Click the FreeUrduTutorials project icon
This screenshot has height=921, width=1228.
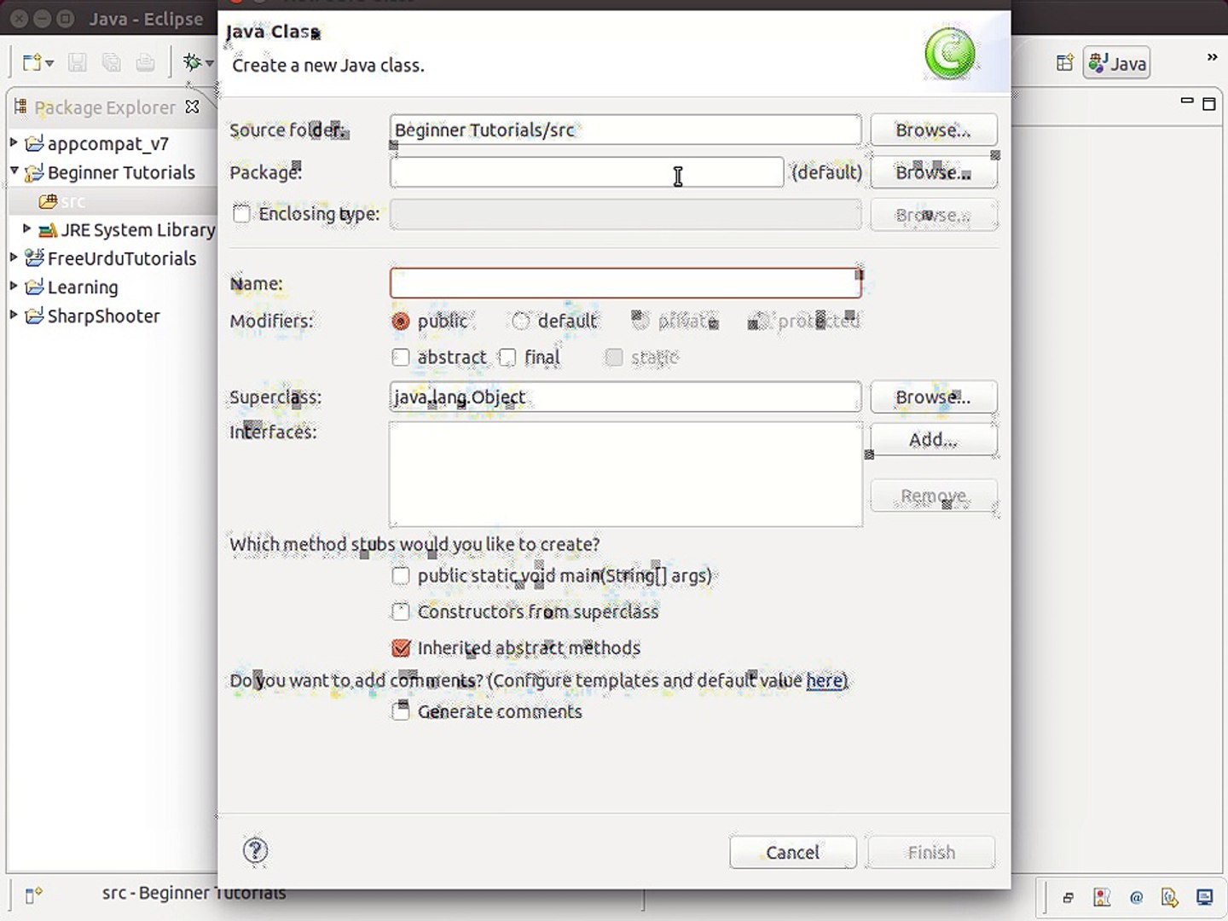click(34, 258)
